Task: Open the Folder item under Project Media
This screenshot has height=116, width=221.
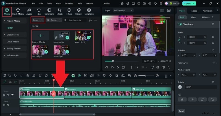Action: click(10, 28)
